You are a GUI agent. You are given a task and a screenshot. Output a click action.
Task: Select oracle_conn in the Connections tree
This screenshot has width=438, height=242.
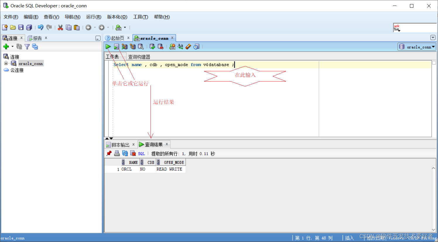31,63
